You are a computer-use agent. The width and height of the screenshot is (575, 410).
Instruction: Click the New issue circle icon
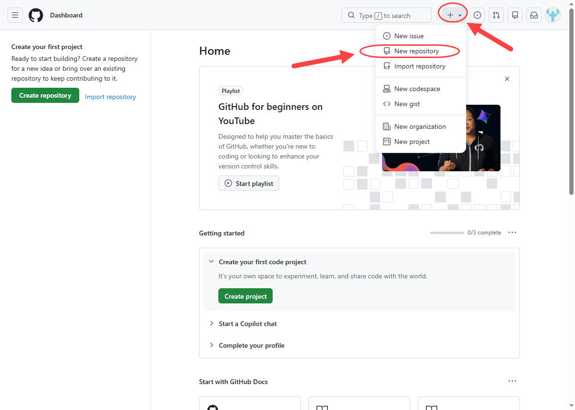(x=387, y=36)
